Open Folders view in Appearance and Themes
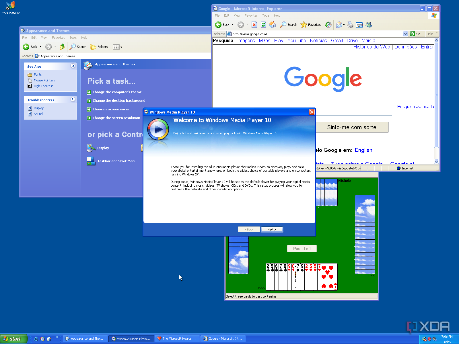This screenshot has width=459, height=344. (x=99, y=47)
